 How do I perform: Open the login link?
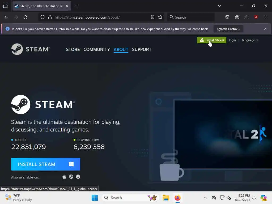pos(232,40)
